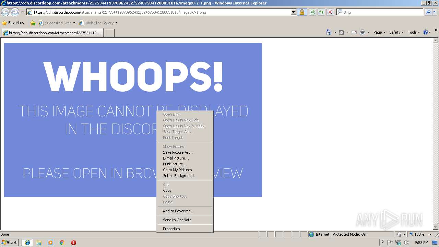
Task: Click the system clock showing 9:53 PM
Action: coord(421,243)
